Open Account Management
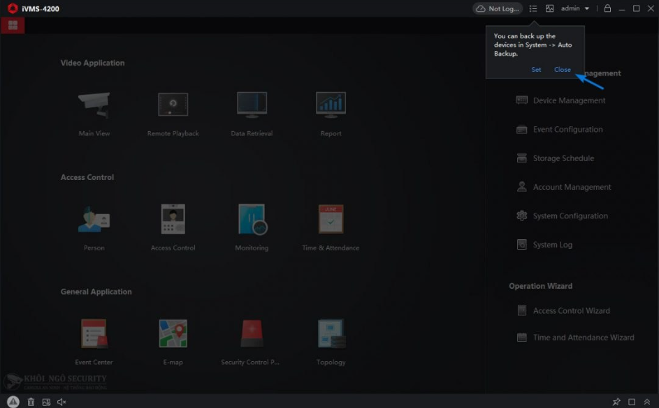 point(563,187)
